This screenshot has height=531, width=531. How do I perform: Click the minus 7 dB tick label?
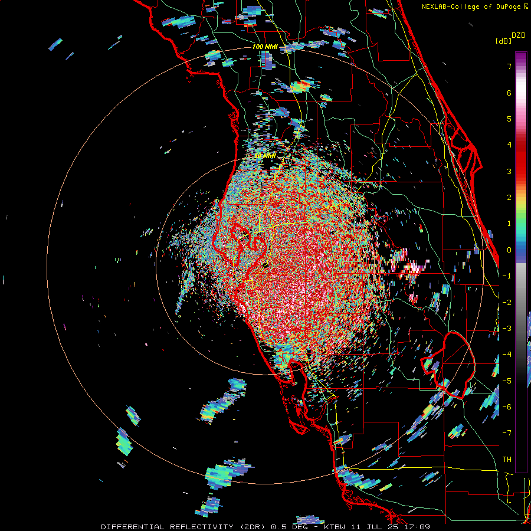[507, 433]
